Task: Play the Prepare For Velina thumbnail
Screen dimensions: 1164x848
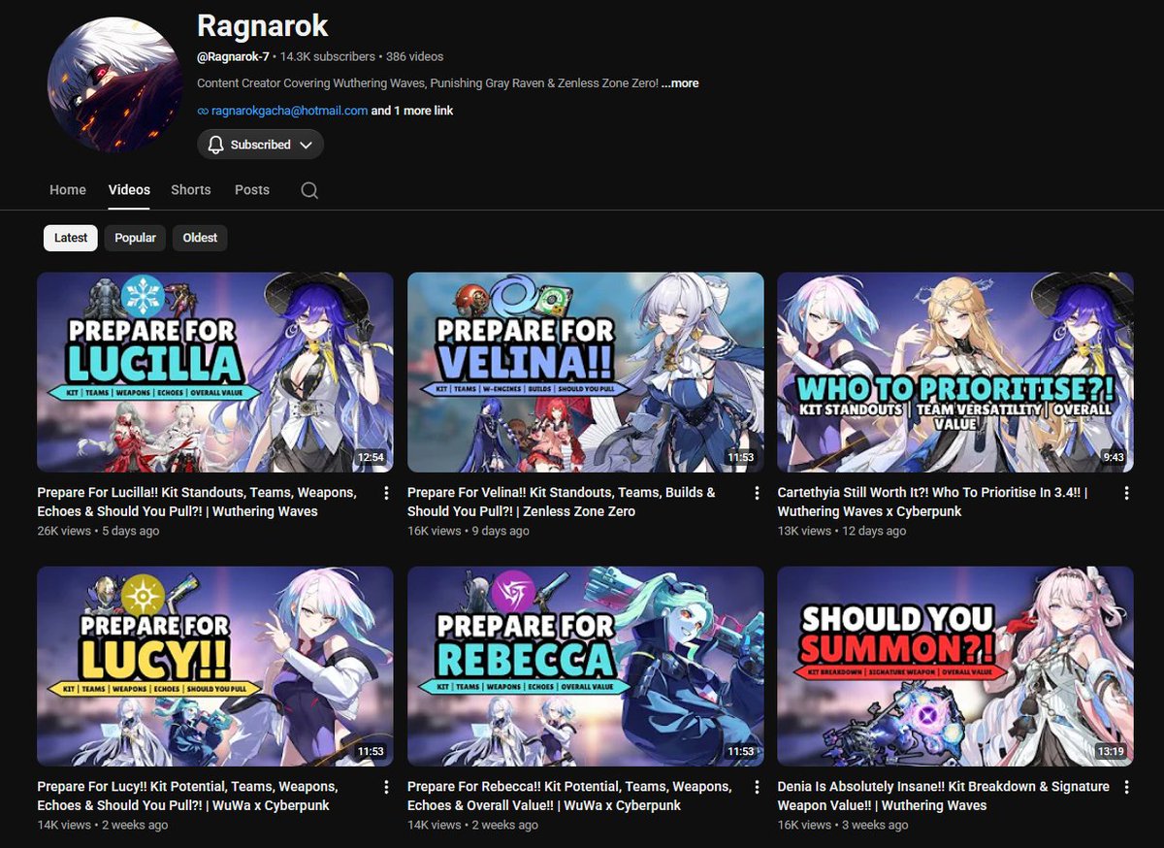Action: click(x=586, y=373)
